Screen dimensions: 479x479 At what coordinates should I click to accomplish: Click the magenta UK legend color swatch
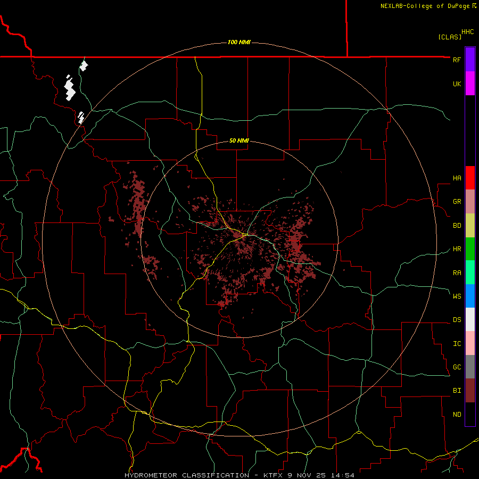point(470,83)
